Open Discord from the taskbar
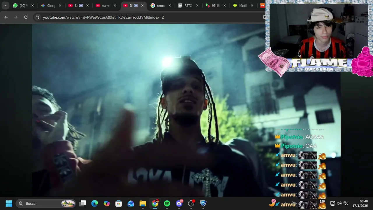 coord(179,203)
